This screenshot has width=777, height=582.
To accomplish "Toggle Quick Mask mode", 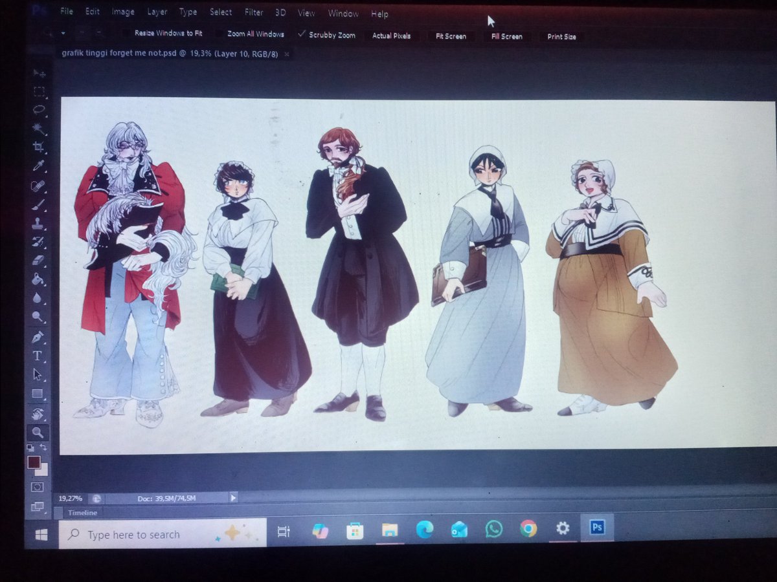I will [38, 486].
